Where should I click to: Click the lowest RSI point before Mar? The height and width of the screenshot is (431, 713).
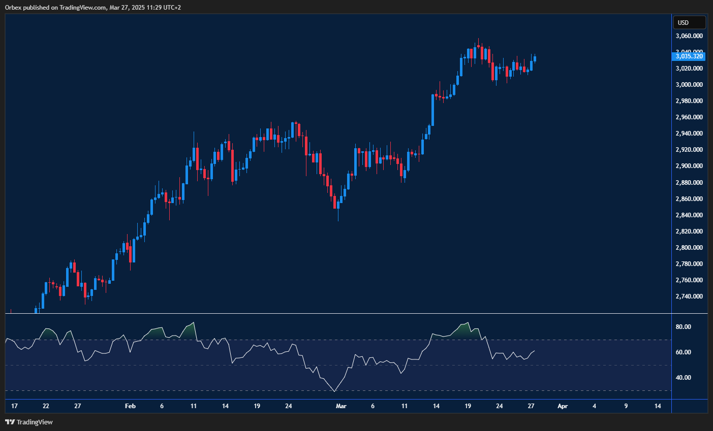[x=334, y=391]
